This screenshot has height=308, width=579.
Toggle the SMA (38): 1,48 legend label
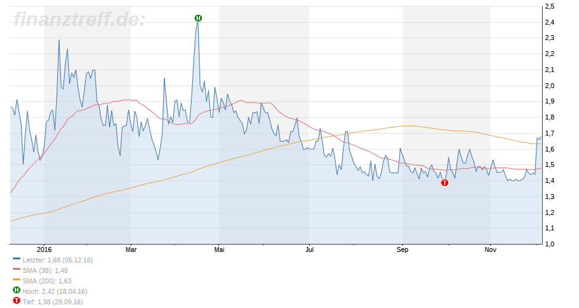[x=46, y=270]
